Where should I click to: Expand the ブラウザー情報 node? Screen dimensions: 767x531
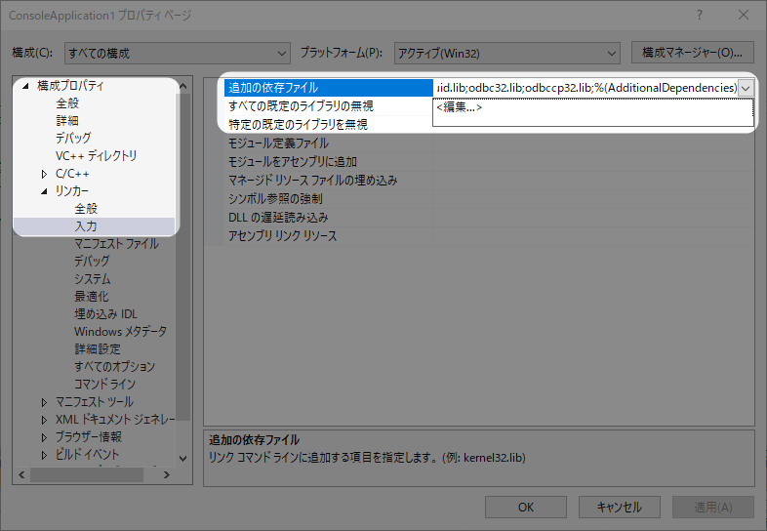(x=44, y=437)
